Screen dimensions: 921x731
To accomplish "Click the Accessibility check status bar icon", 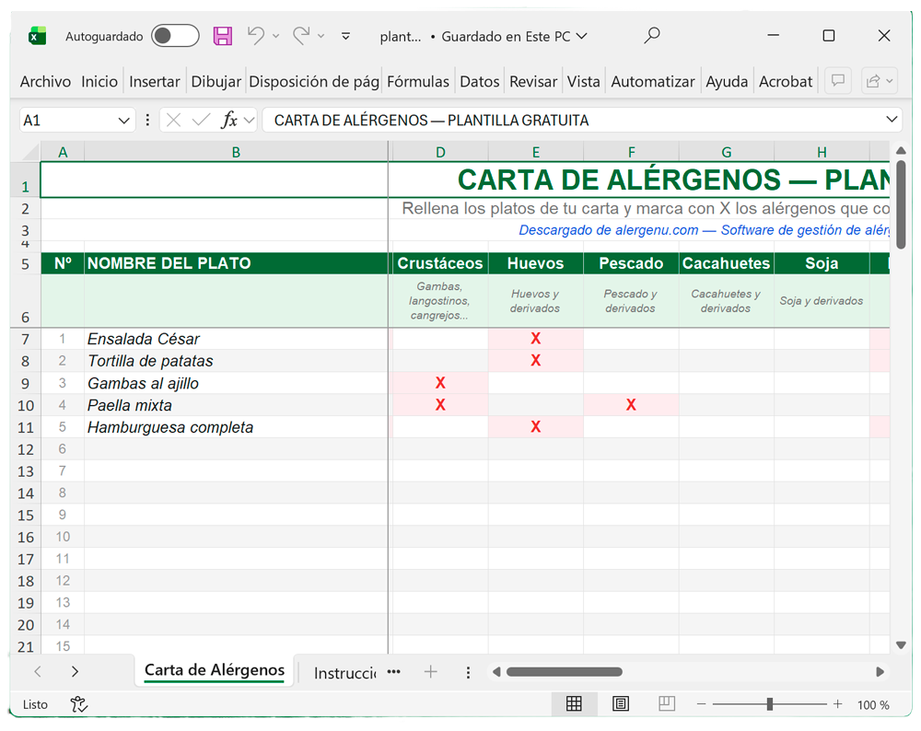I will pyautogui.click(x=79, y=704).
